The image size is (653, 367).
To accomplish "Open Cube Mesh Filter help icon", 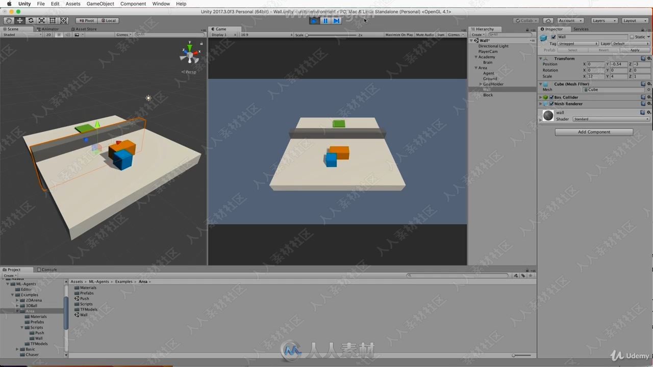I will 643,84.
